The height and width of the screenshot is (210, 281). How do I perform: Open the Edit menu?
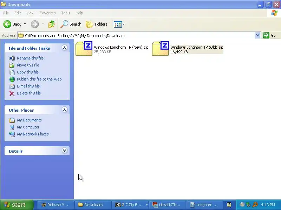[18, 13]
